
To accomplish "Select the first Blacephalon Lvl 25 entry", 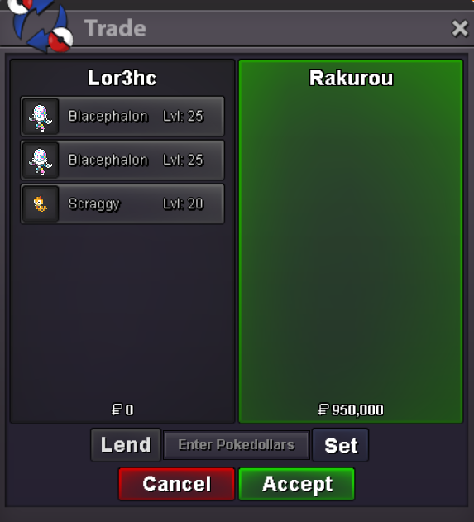I will [x=122, y=117].
